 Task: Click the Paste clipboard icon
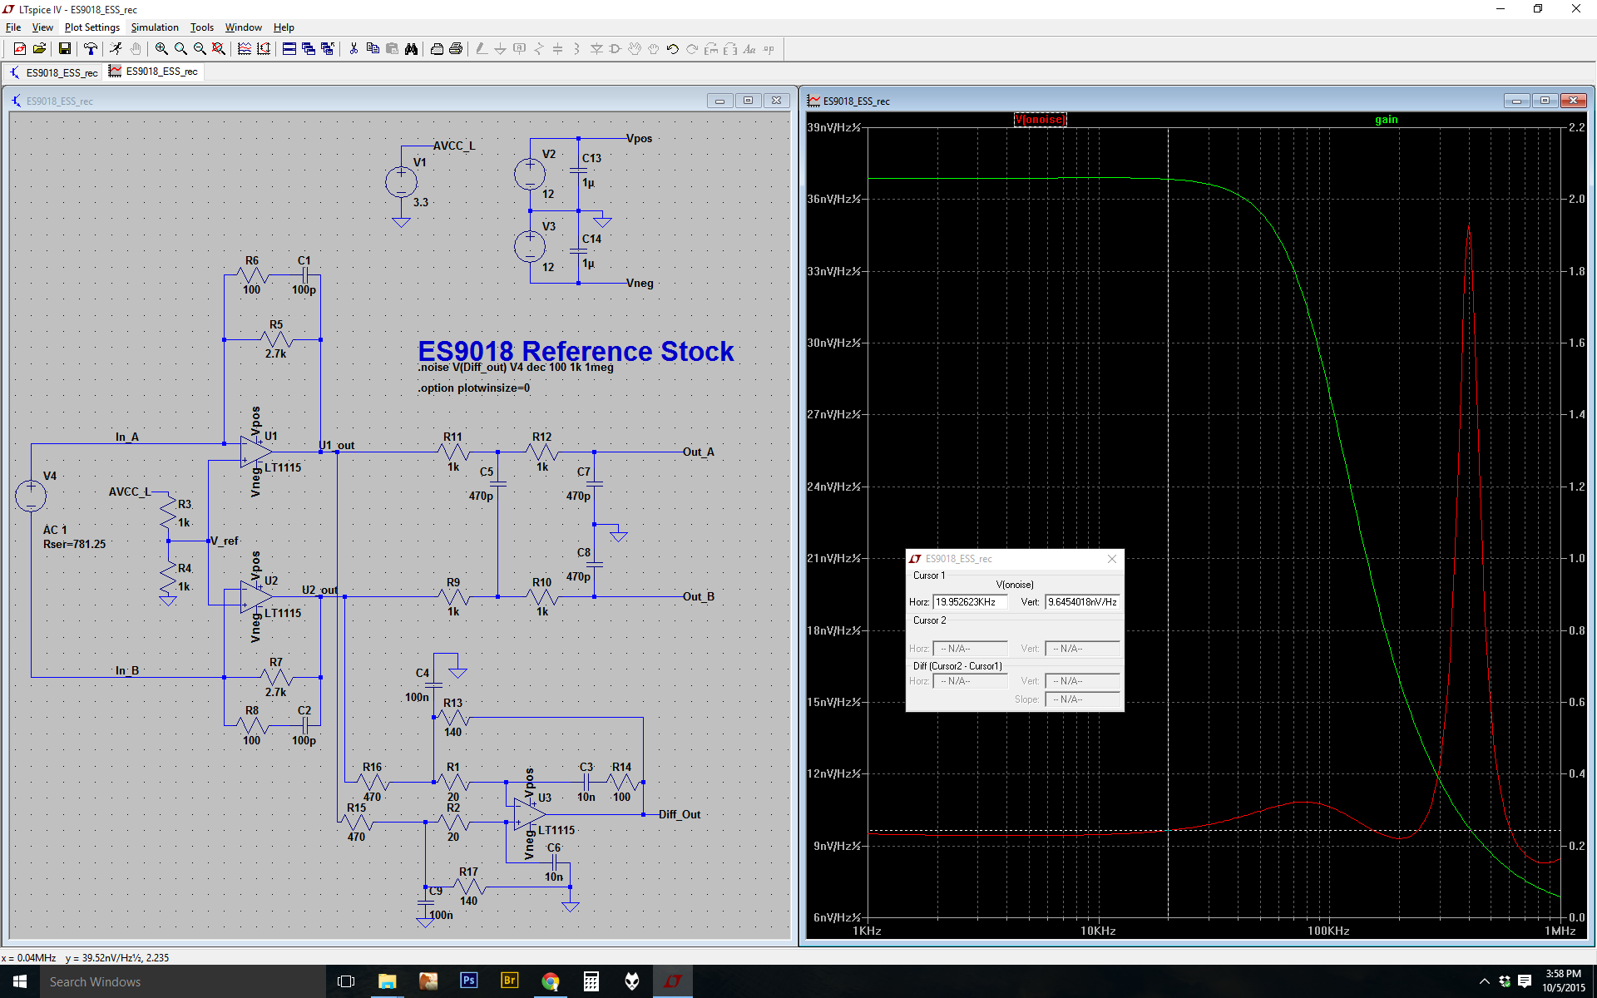click(x=392, y=49)
